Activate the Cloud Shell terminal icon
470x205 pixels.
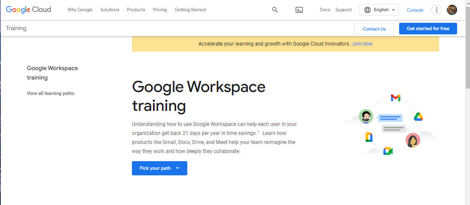299,10
